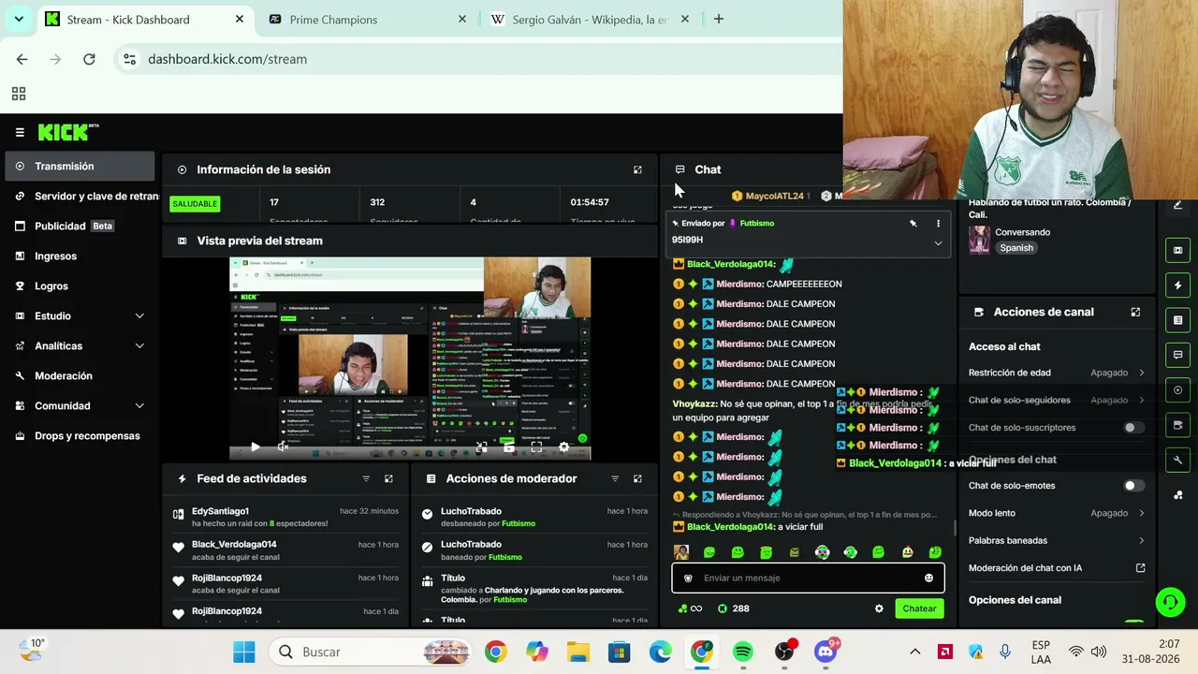
Task: Open Restricción de edad setting
Action: 1057,373
